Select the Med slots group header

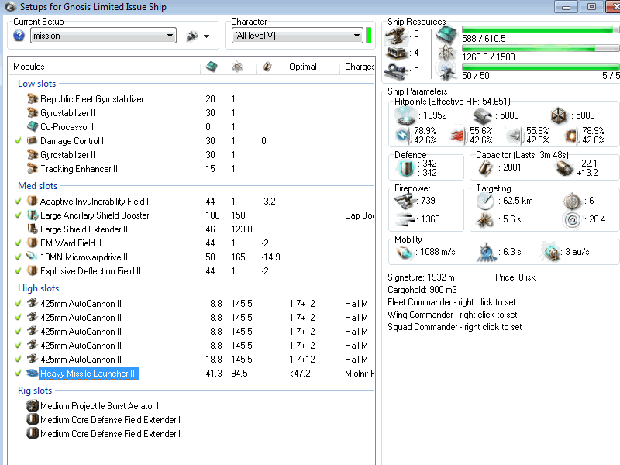tap(37, 186)
